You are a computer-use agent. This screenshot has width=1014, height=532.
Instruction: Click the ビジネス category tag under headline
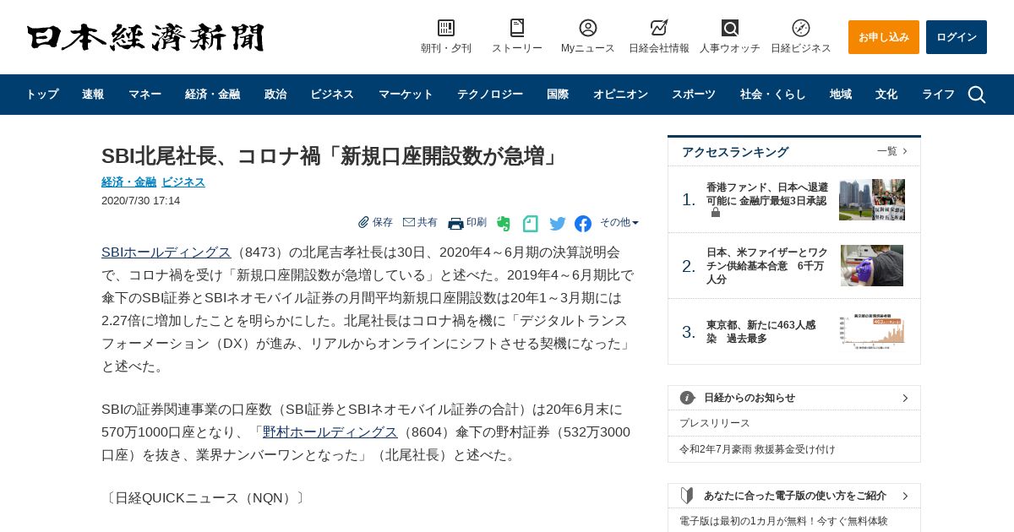(183, 182)
